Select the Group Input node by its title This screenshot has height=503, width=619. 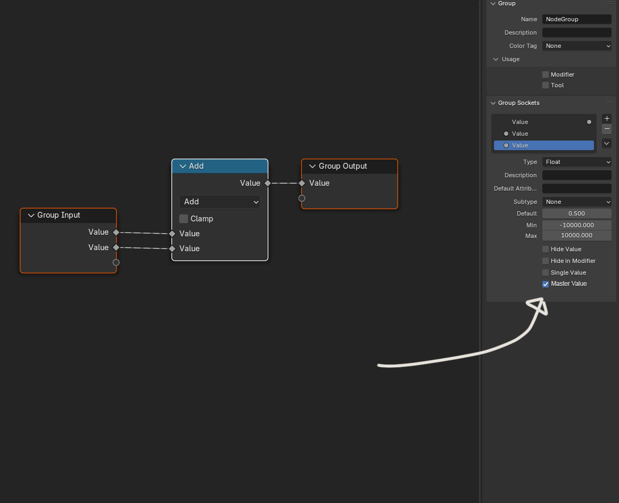[59, 215]
